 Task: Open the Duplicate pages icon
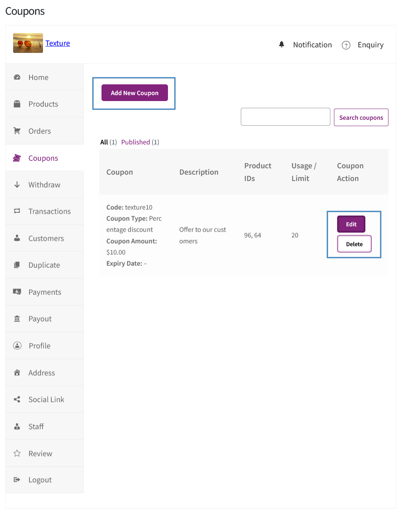tap(17, 265)
